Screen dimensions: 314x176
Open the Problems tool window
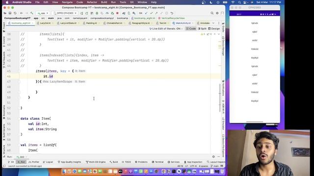(x=141, y=162)
